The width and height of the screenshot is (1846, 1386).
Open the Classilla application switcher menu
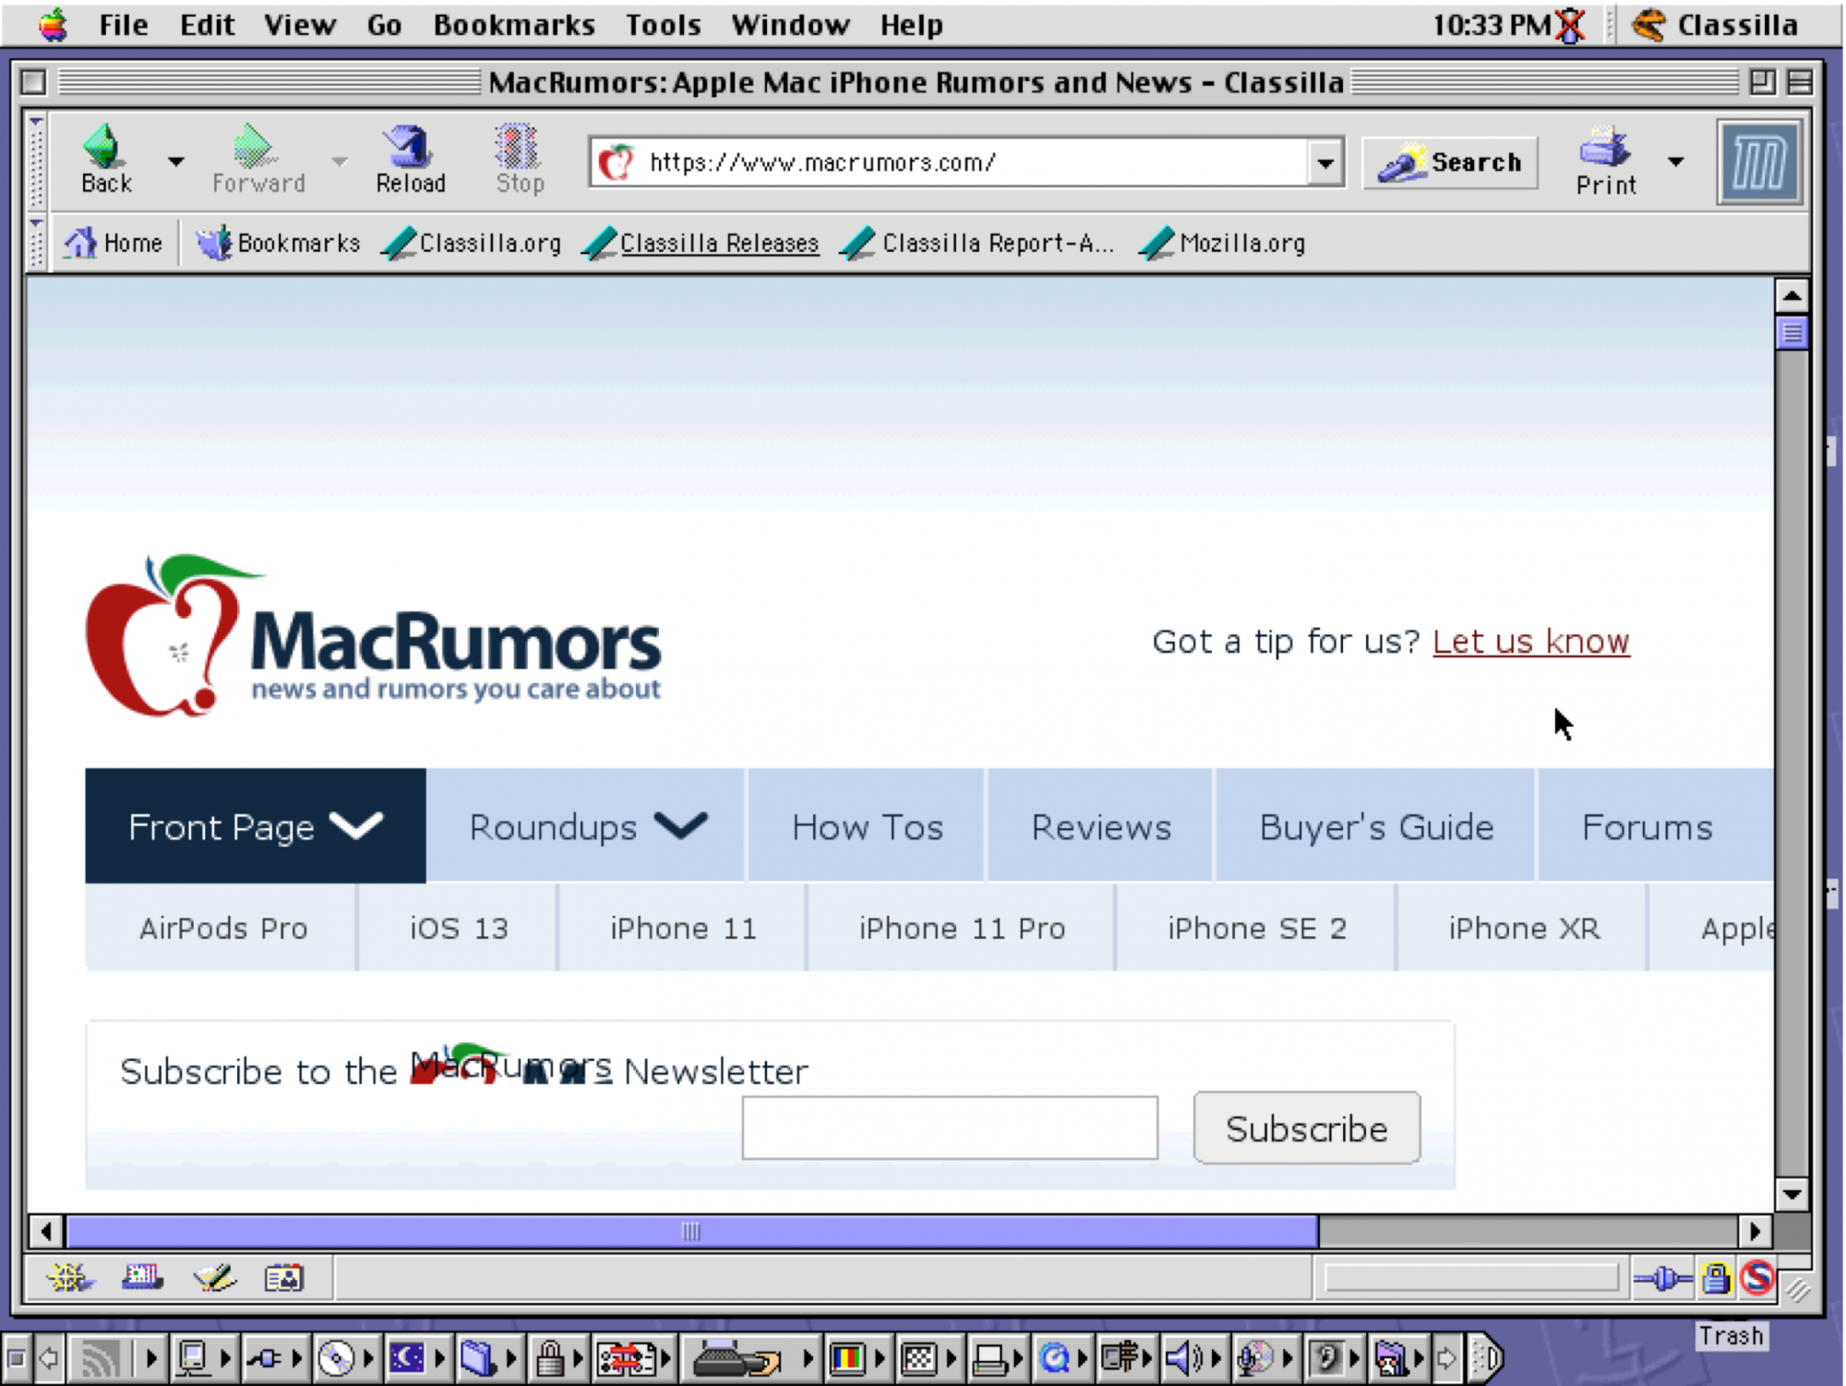(x=1716, y=25)
